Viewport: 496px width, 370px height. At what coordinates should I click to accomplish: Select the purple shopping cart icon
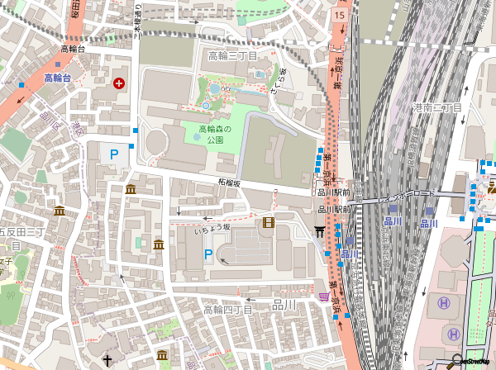(322, 296)
